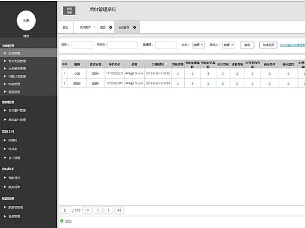This screenshot has height=228, width=305.
Task: Click the 手机号码 column header
Action: pos(115,64)
